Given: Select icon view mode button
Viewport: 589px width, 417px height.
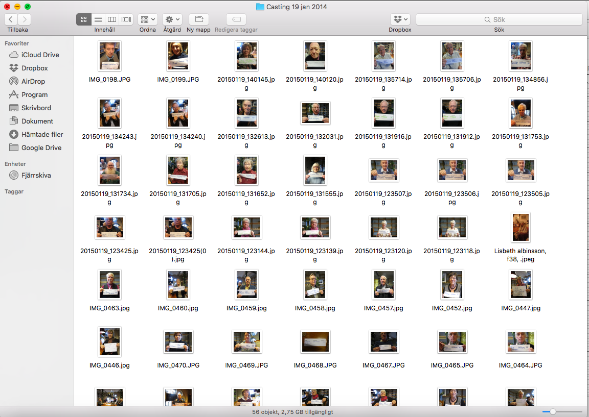Looking at the screenshot, I should [x=84, y=19].
